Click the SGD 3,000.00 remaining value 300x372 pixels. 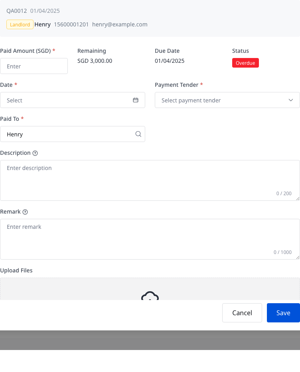click(x=95, y=61)
